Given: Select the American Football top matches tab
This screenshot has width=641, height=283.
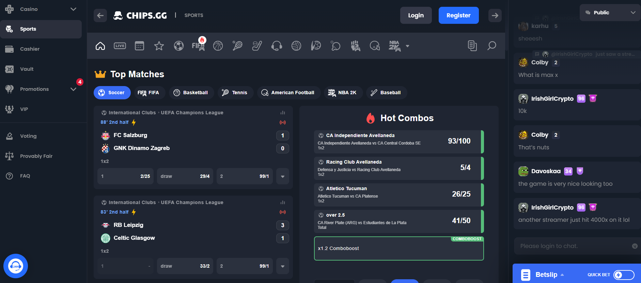Looking at the screenshot, I should point(288,93).
